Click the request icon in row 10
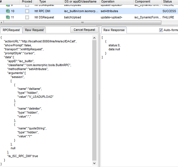178x167 pixels. 8,11
